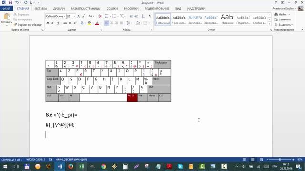This screenshot has height=171, width=305.
Task: Open Chrome from the Windows taskbar
Action: pos(103,166)
